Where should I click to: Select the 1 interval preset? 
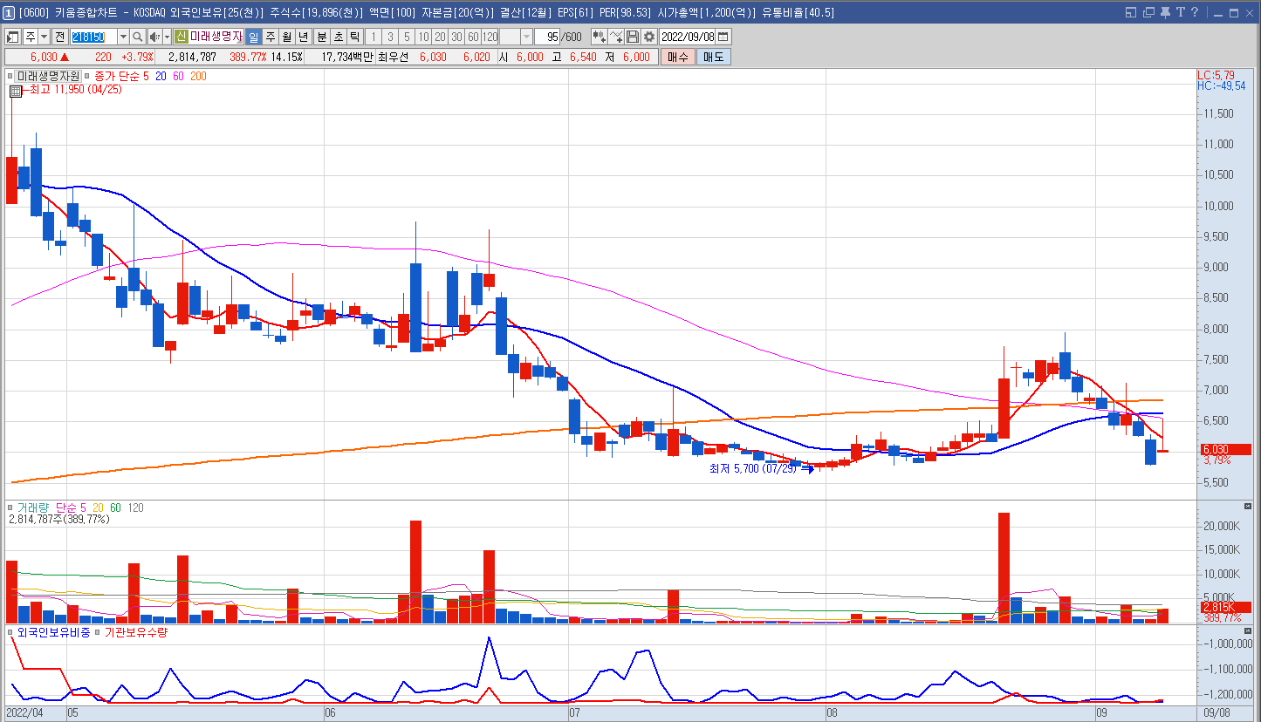pos(374,37)
